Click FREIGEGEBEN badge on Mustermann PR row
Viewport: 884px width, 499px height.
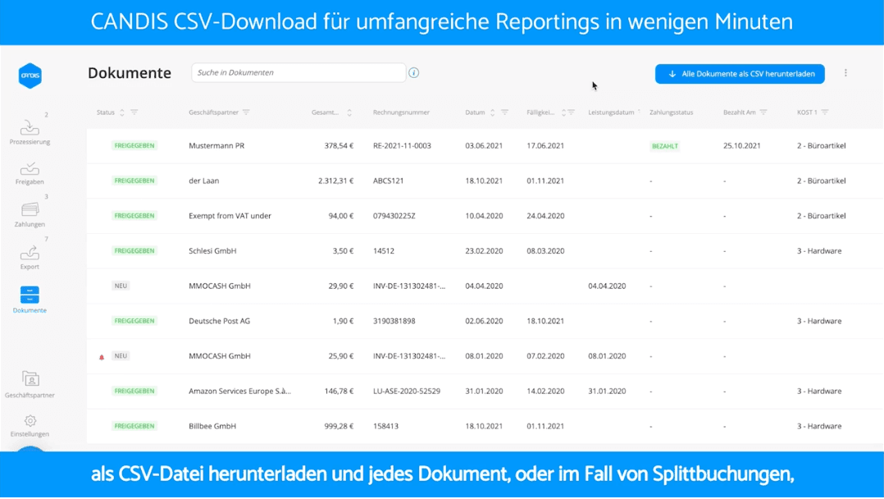[134, 145]
